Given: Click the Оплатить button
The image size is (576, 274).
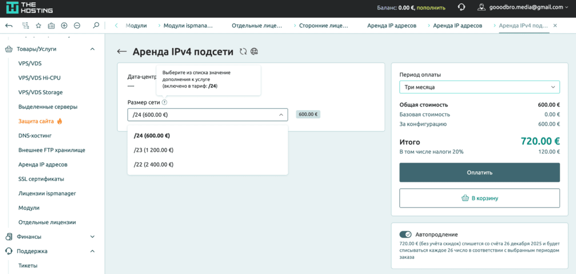Looking at the screenshot, I should pyautogui.click(x=479, y=172).
